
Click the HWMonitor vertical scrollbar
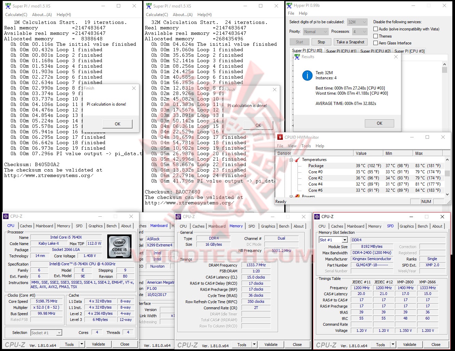447,177
